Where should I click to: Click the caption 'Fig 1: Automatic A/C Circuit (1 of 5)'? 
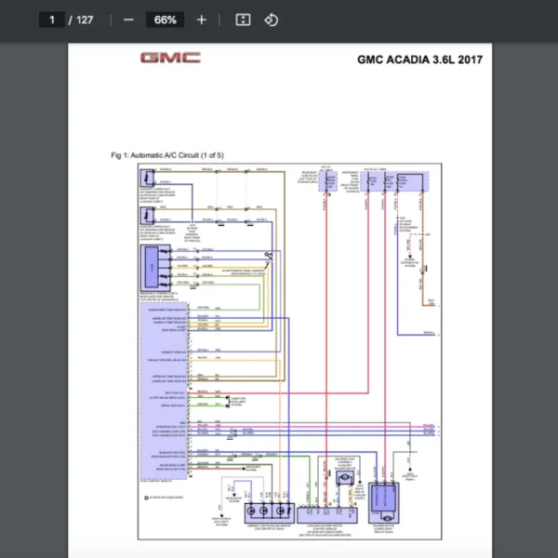click(167, 155)
